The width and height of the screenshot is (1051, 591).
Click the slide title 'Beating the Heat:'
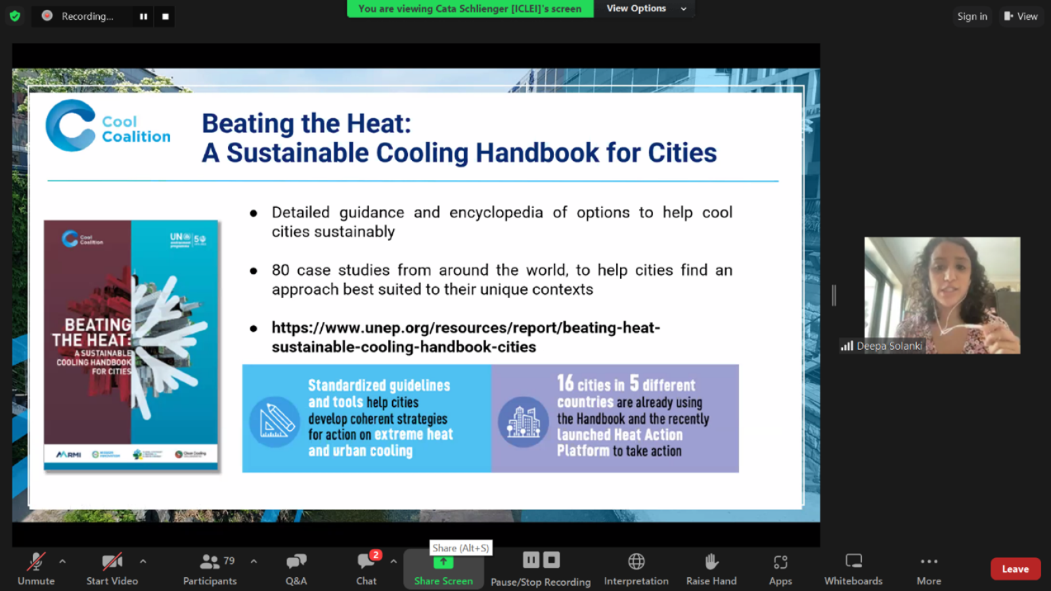(306, 123)
